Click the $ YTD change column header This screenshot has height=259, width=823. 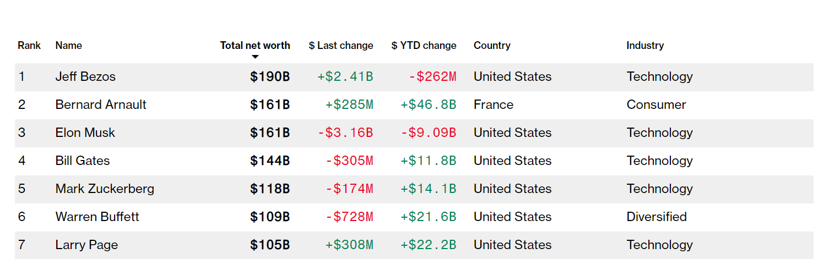pos(424,46)
